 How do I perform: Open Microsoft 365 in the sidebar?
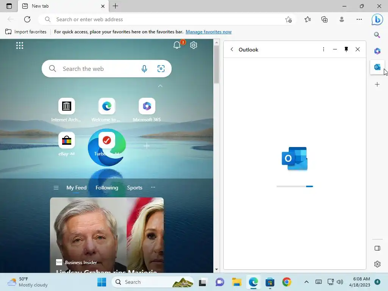377,51
